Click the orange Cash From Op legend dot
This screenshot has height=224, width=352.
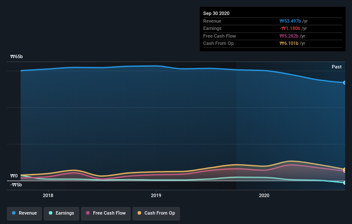139,213
